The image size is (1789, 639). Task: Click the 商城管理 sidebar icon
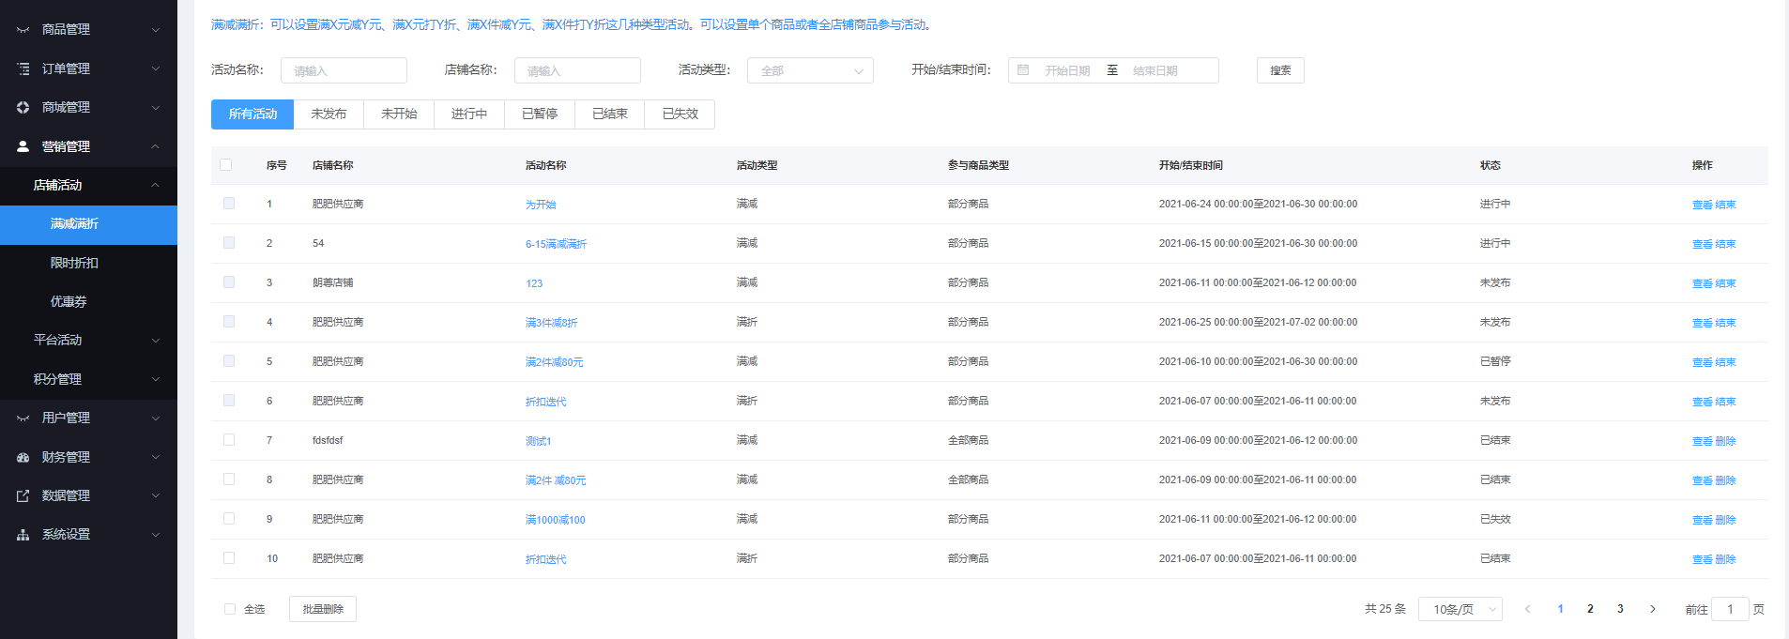(x=23, y=108)
